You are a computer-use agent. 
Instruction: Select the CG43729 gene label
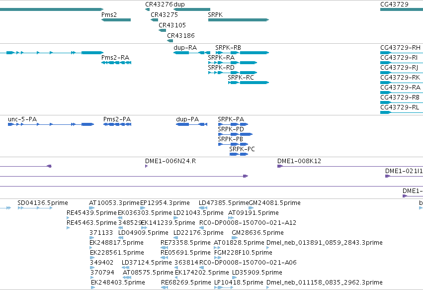394,4
